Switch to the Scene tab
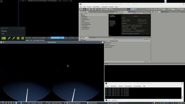Viewport: 185px width, 104px height. click(112, 12)
